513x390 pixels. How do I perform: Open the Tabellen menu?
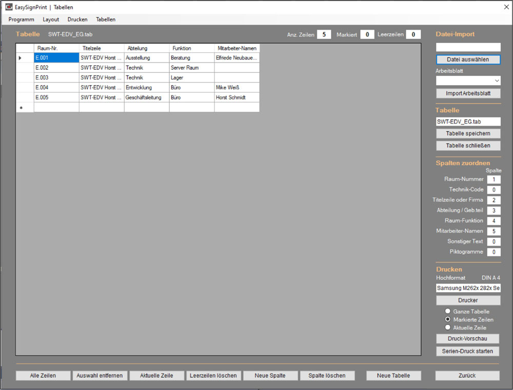106,19
